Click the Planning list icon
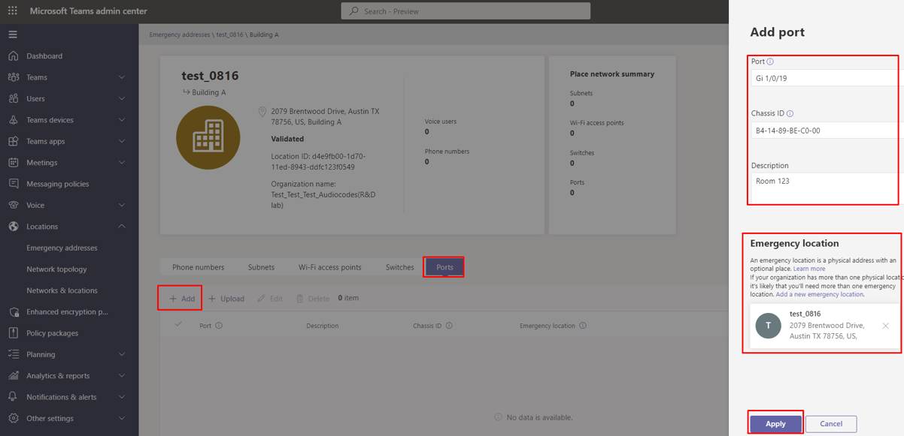 (14, 354)
